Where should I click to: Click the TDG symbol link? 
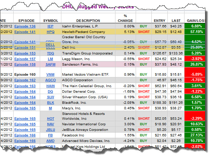tap(51, 53)
